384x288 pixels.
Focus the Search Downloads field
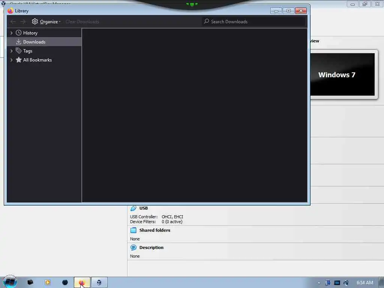254,21
